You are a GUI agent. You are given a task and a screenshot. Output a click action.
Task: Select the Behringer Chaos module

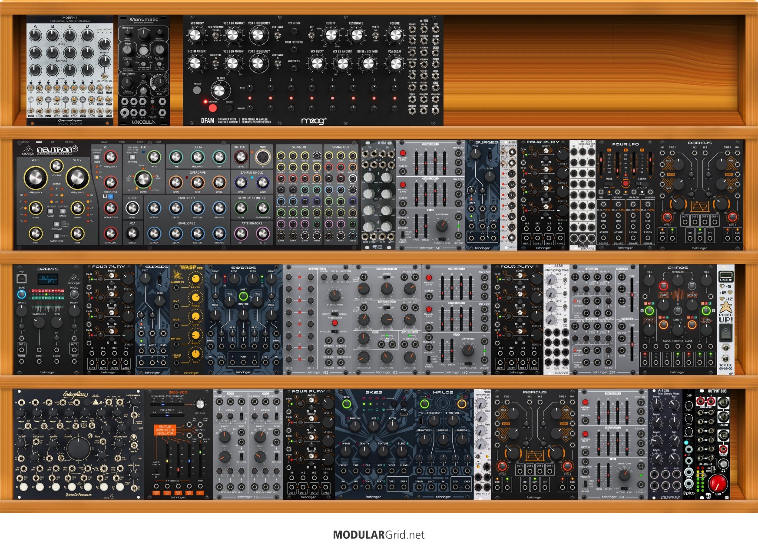pyautogui.click(x=678, y=320)
